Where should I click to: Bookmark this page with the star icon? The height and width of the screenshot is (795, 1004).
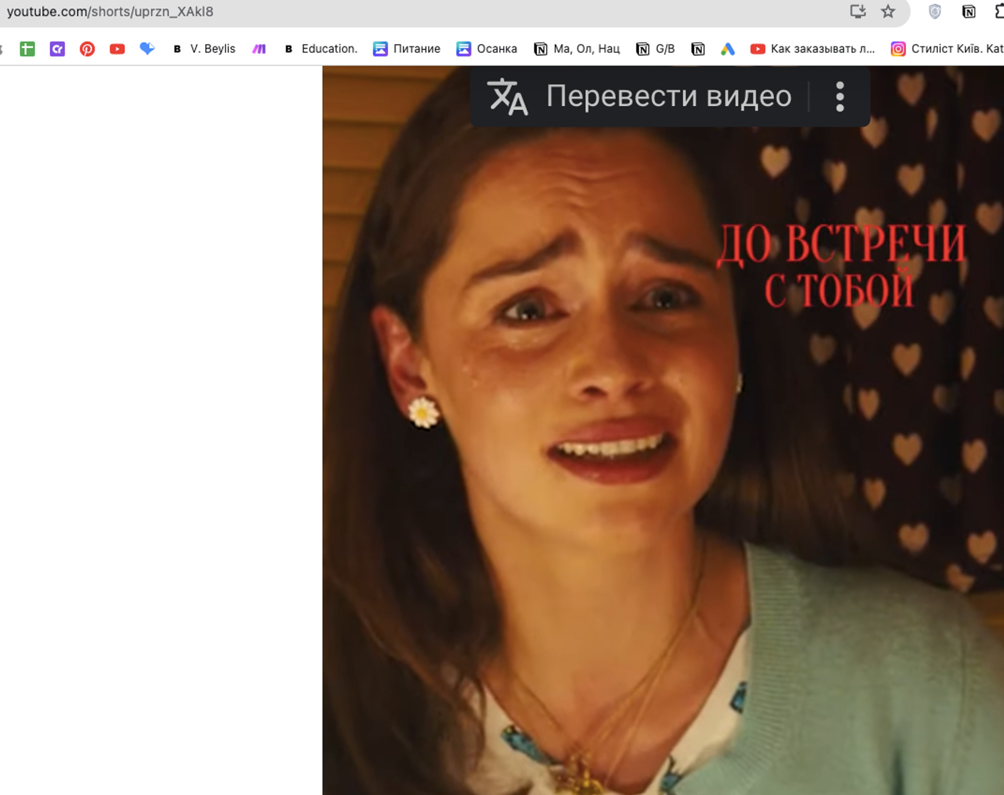pyautogui.click(x=888, y=11)
